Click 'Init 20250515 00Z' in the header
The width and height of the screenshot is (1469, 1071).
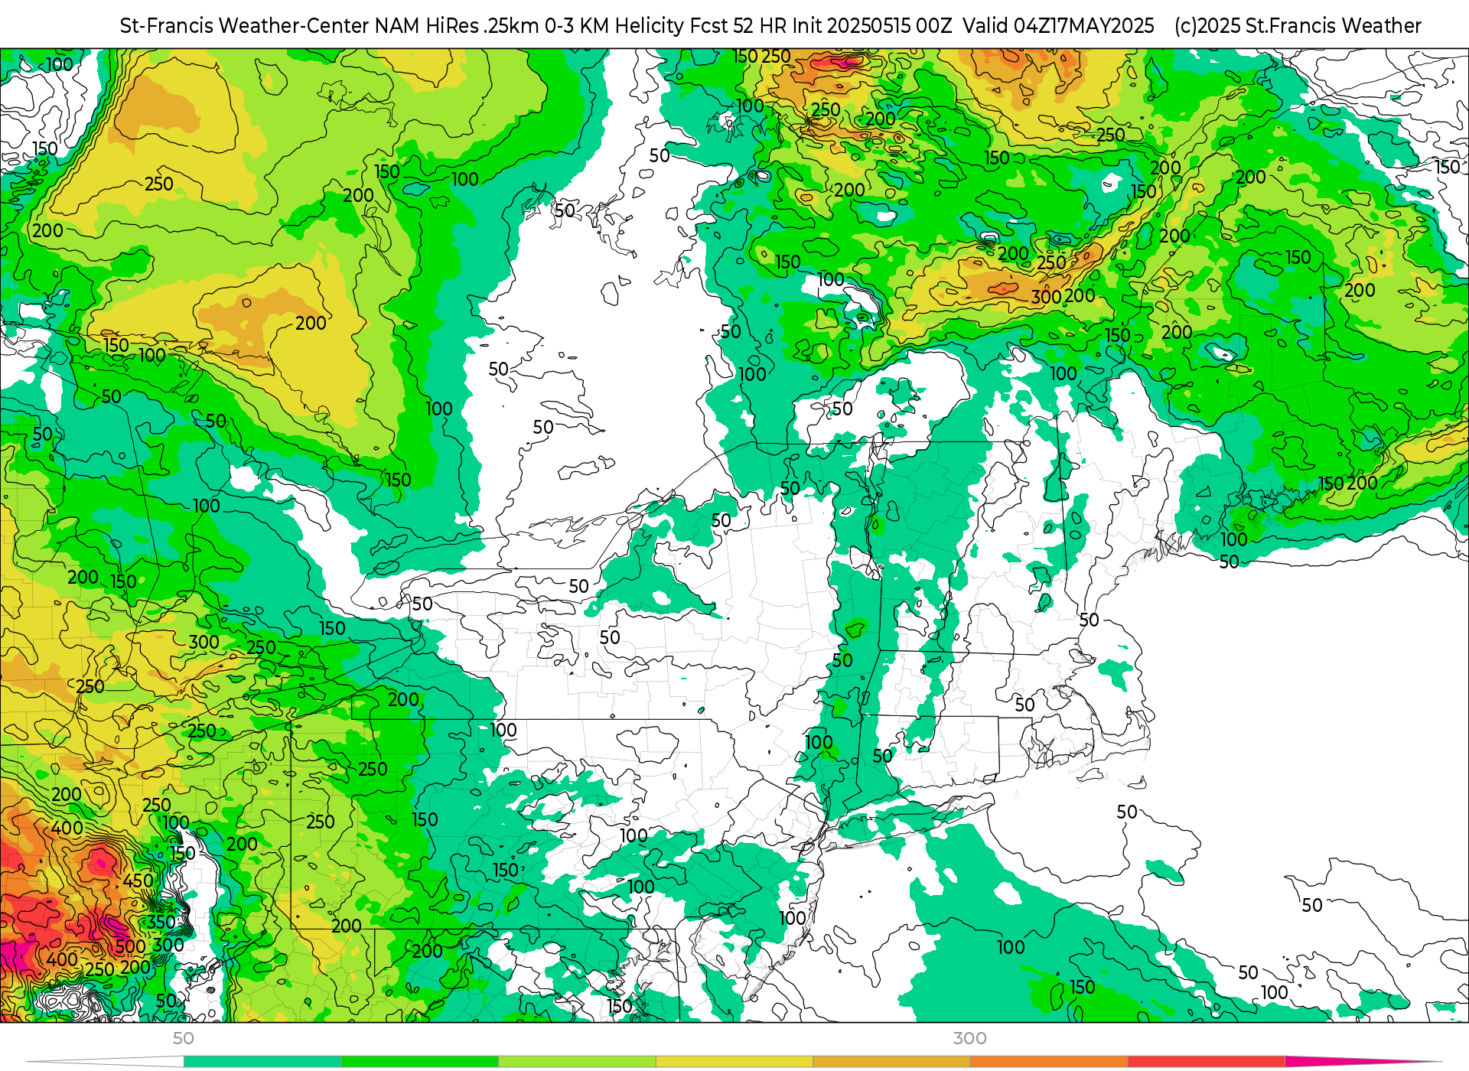[872, 26]
